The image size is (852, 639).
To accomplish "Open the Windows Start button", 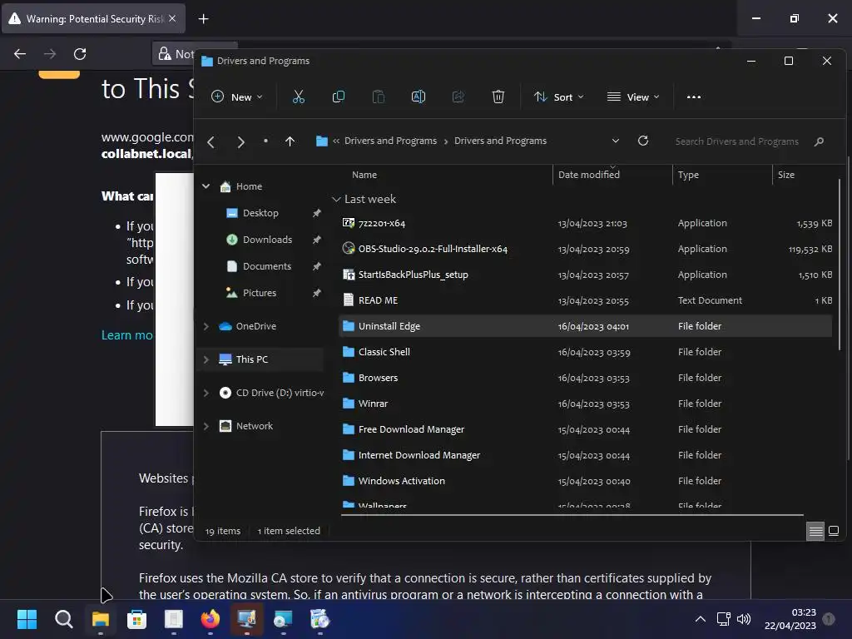I will pyautogui.click(x=27, y=619).
